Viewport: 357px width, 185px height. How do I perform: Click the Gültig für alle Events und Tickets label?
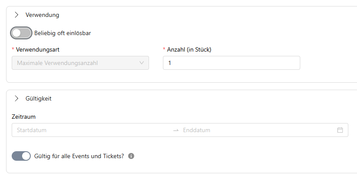click(79, 156)
